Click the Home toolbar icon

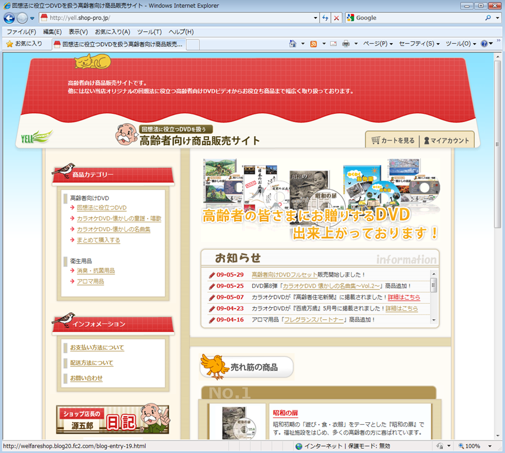pyautogui.click(x=293, y=44)
